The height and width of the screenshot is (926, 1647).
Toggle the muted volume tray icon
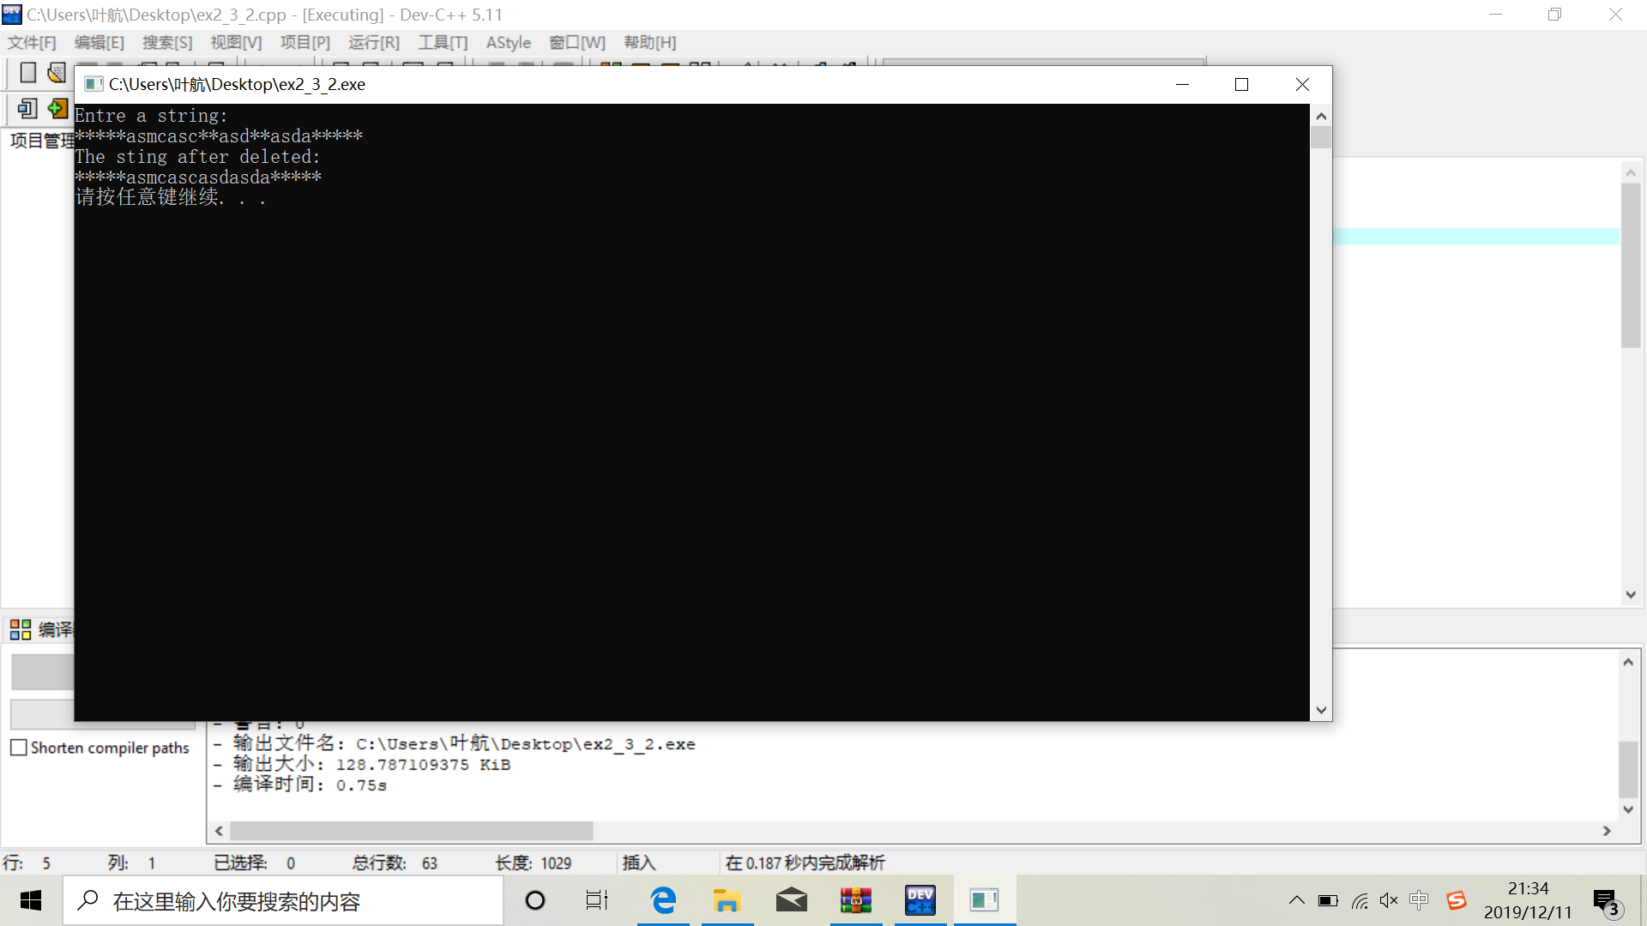1389,900
